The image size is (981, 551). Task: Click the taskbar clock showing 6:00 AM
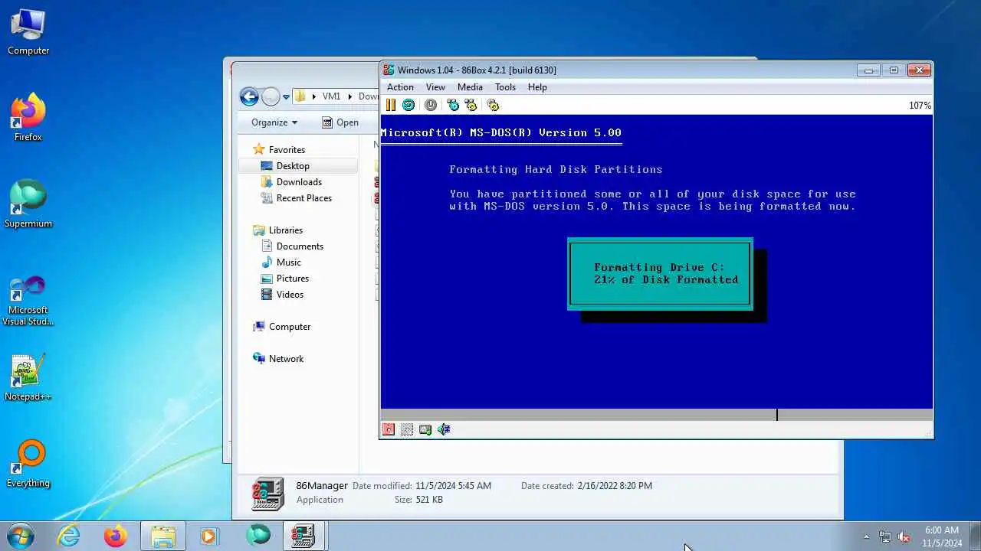[942, 536]
